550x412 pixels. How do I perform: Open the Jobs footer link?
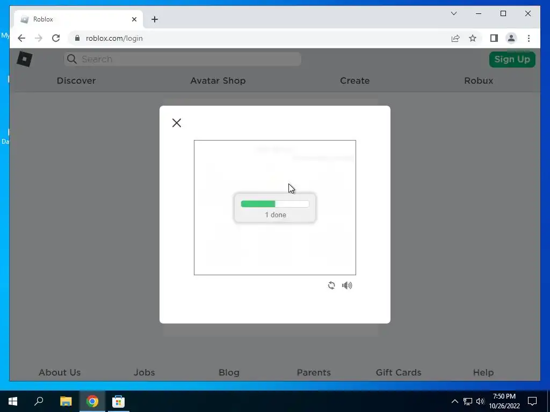144,372
